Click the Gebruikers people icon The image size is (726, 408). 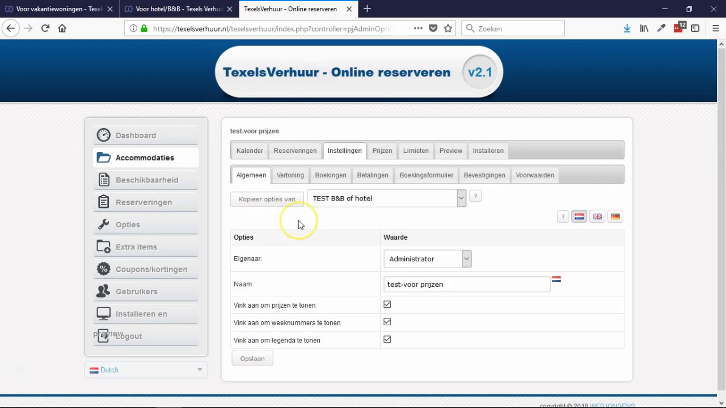point(103,291)
